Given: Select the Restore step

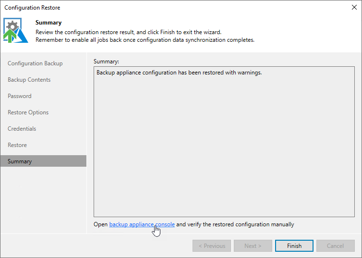Looking at the screenshot, I should tap(17, 145).
